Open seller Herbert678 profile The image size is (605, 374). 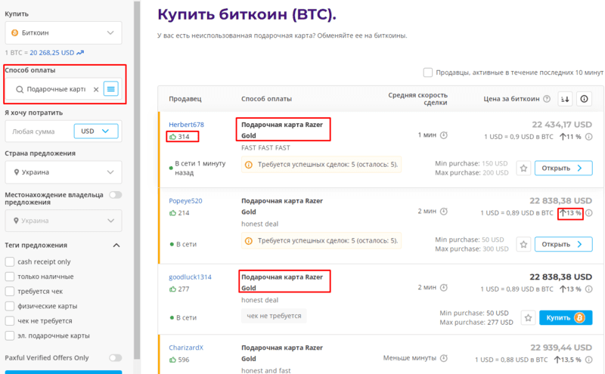coord(186,125)
